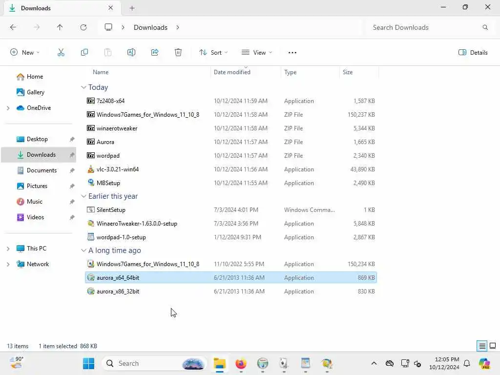Screen dimensions: 500x375
Task: Unpin Documents via its pin icon
Action: 72,170
